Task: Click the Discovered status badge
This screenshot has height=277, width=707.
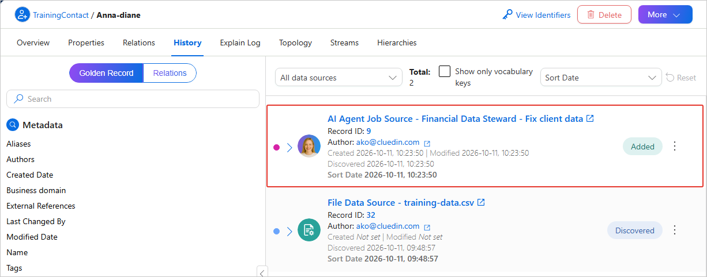Action: 635,230
